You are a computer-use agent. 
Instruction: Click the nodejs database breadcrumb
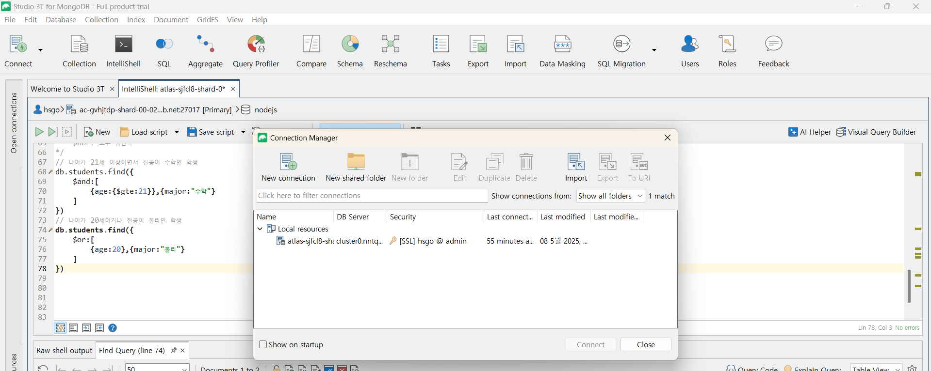coord(260,109)
